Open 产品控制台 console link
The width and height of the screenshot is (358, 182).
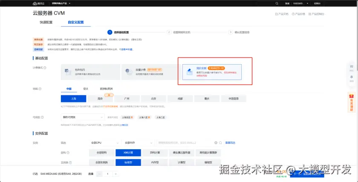click(316, 14)
